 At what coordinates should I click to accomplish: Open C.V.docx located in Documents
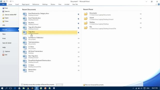point(50,47)
